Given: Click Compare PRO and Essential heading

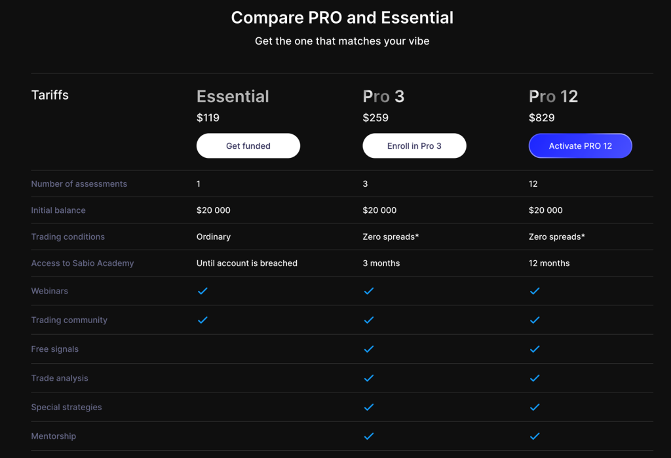Looking at the screenshot, I should click(x=342, y=18).
